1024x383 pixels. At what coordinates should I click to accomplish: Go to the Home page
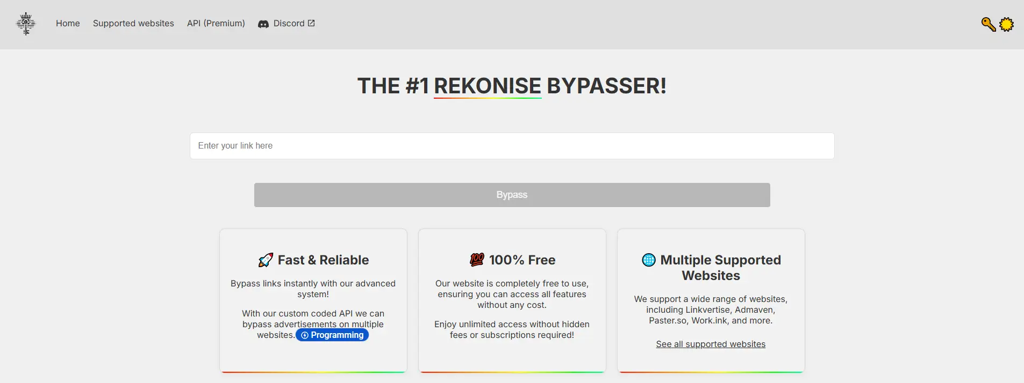(68, 24)
